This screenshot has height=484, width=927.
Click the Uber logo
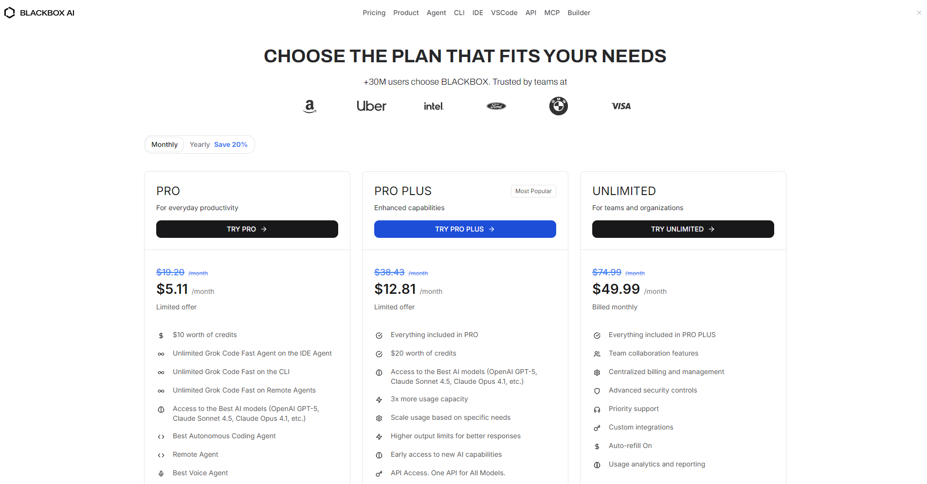pos(371,106)
